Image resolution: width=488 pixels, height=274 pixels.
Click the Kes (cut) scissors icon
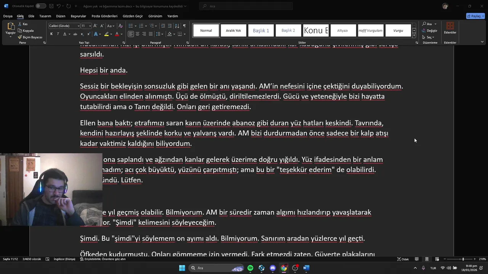tap(20, 24)
